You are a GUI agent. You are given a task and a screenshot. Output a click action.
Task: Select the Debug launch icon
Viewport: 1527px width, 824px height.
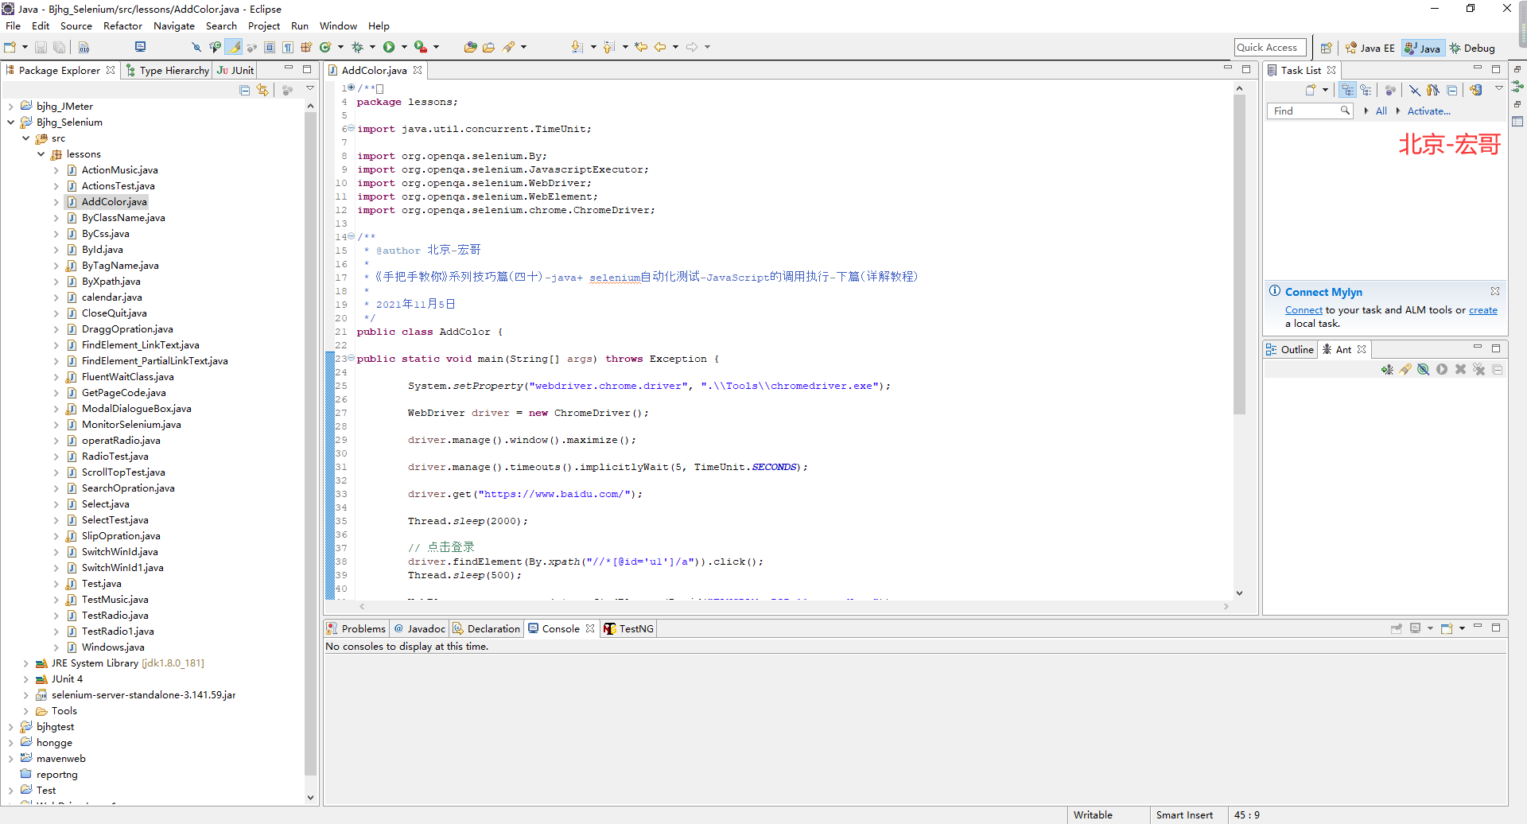click(x=357, y=46)
